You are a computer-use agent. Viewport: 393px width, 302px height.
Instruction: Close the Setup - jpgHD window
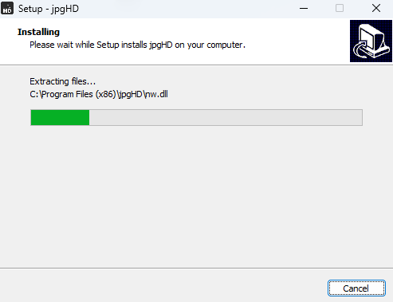point(376,9)
